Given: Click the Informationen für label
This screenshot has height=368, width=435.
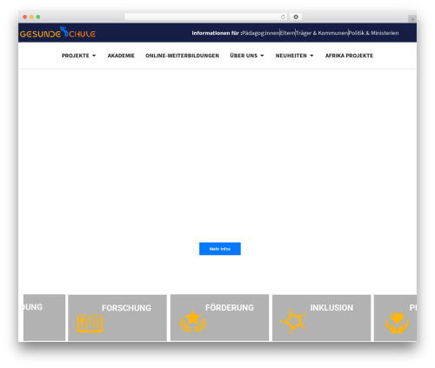Looking at the screenshot, I should click(x=217, y=33).
